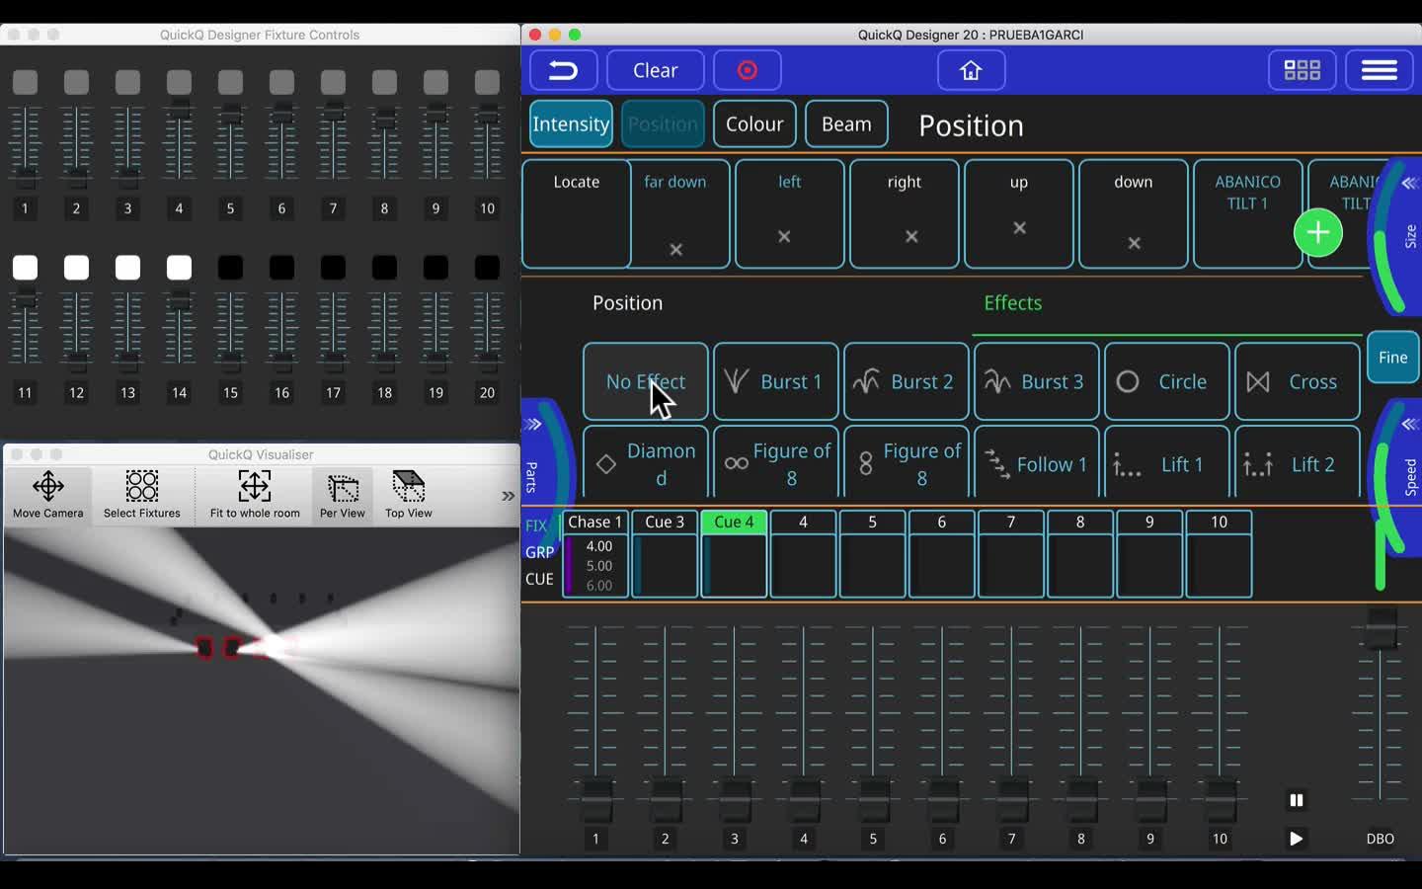Switch to the Colour tab
Screen dimensions: 1422x889
[x=754, y=124]
